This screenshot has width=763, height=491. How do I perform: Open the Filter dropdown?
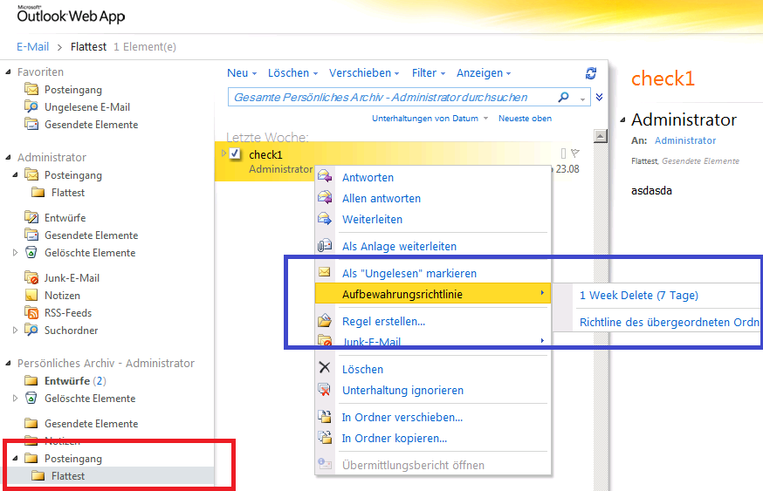429,73
